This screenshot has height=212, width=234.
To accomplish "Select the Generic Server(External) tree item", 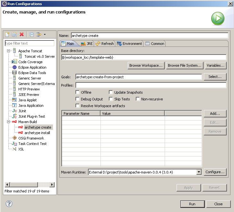I will pyautogui.click(x=36, y=84).
